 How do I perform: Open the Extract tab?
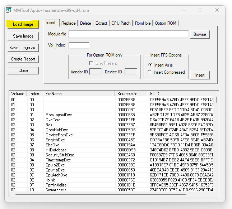coord(101,23)
